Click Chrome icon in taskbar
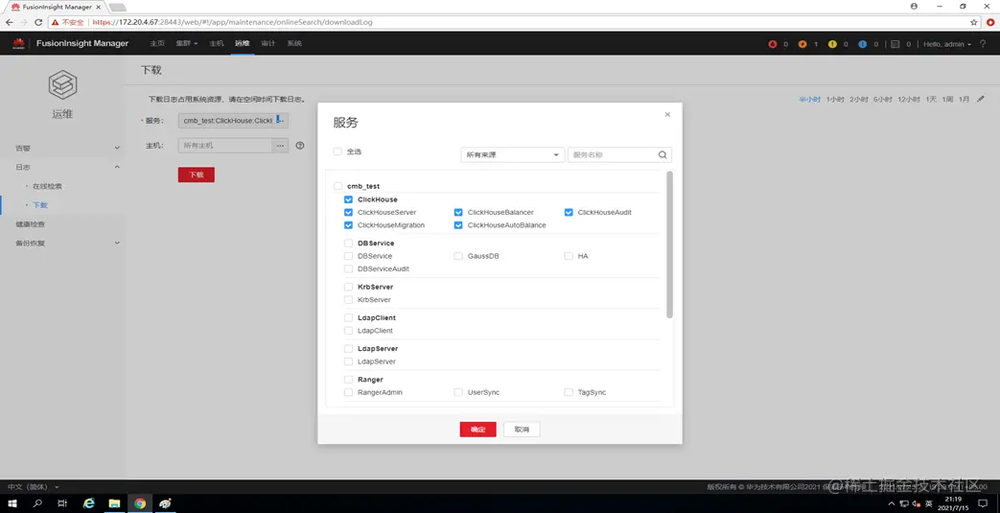The image size is (1000, 513). tap(140, 503)
